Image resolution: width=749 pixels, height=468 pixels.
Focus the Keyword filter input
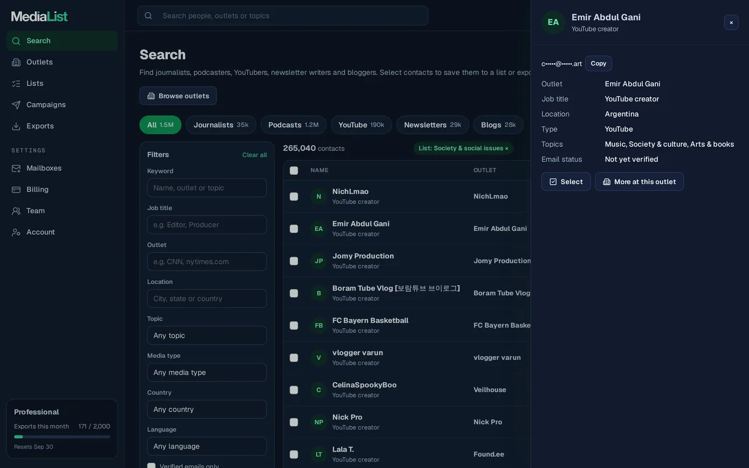point(207,188)
